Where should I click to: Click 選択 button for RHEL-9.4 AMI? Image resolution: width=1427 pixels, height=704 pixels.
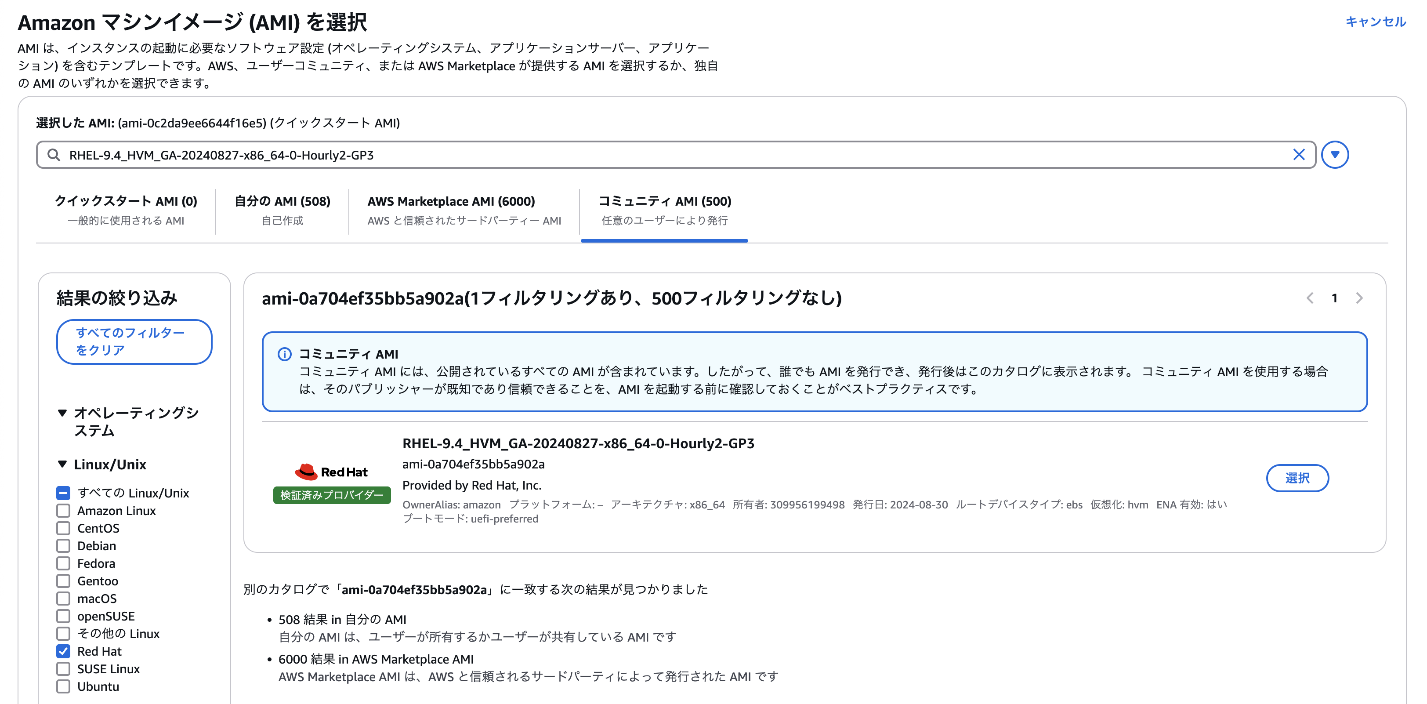coord(1297,478)
